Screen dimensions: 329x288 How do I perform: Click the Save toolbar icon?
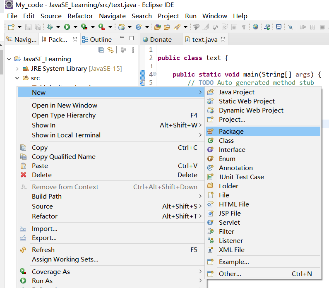tap(28, 27)
